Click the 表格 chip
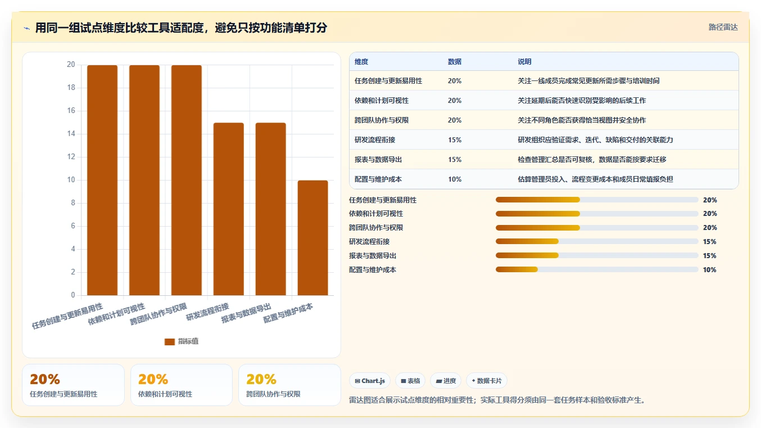Viewport: 761px width, 428px height. click(410, 381)
